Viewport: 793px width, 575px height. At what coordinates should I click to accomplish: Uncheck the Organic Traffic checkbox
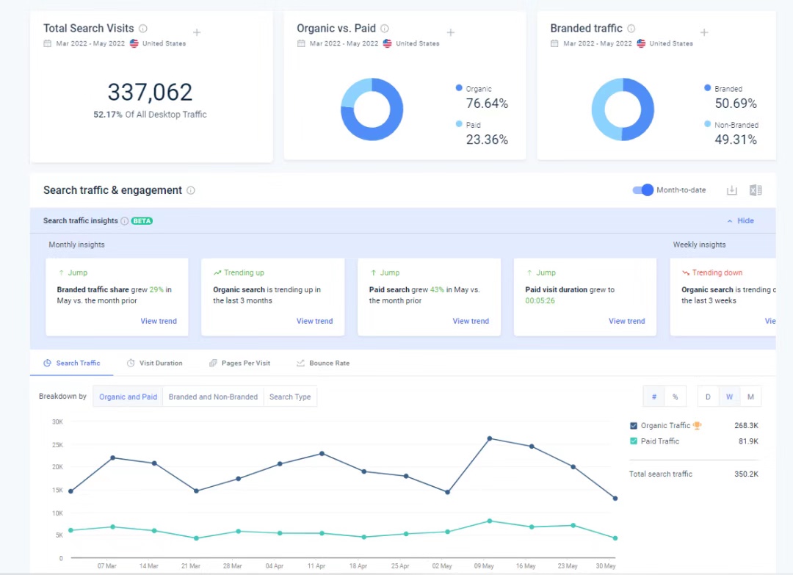(634, 426)
